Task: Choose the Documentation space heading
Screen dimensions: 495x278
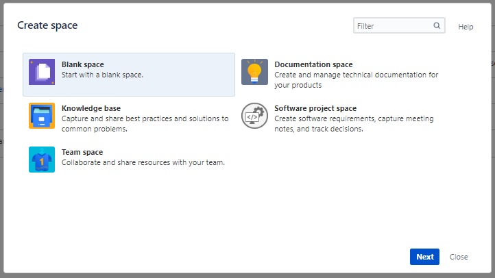Action: [x=313, y=64]
